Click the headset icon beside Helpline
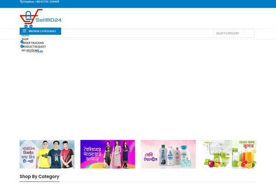Image resolution: width=276 pixels, height=184 pixels. (21, 1)
